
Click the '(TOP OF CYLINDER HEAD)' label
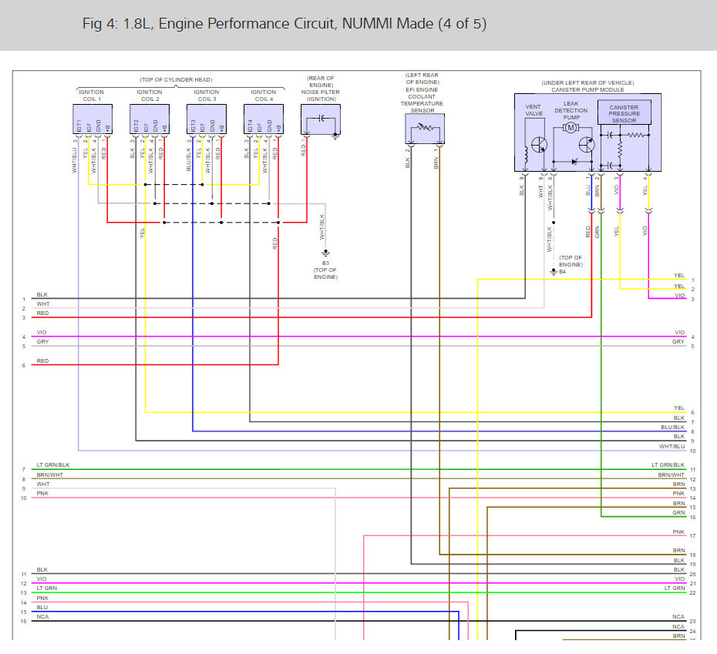pos(176,80)
